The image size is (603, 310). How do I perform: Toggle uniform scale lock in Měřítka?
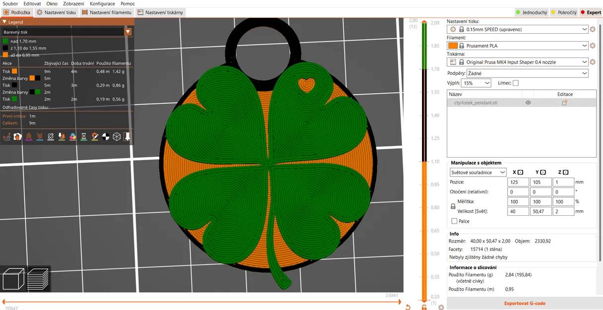pyautogui.click(x=453, y=206)
